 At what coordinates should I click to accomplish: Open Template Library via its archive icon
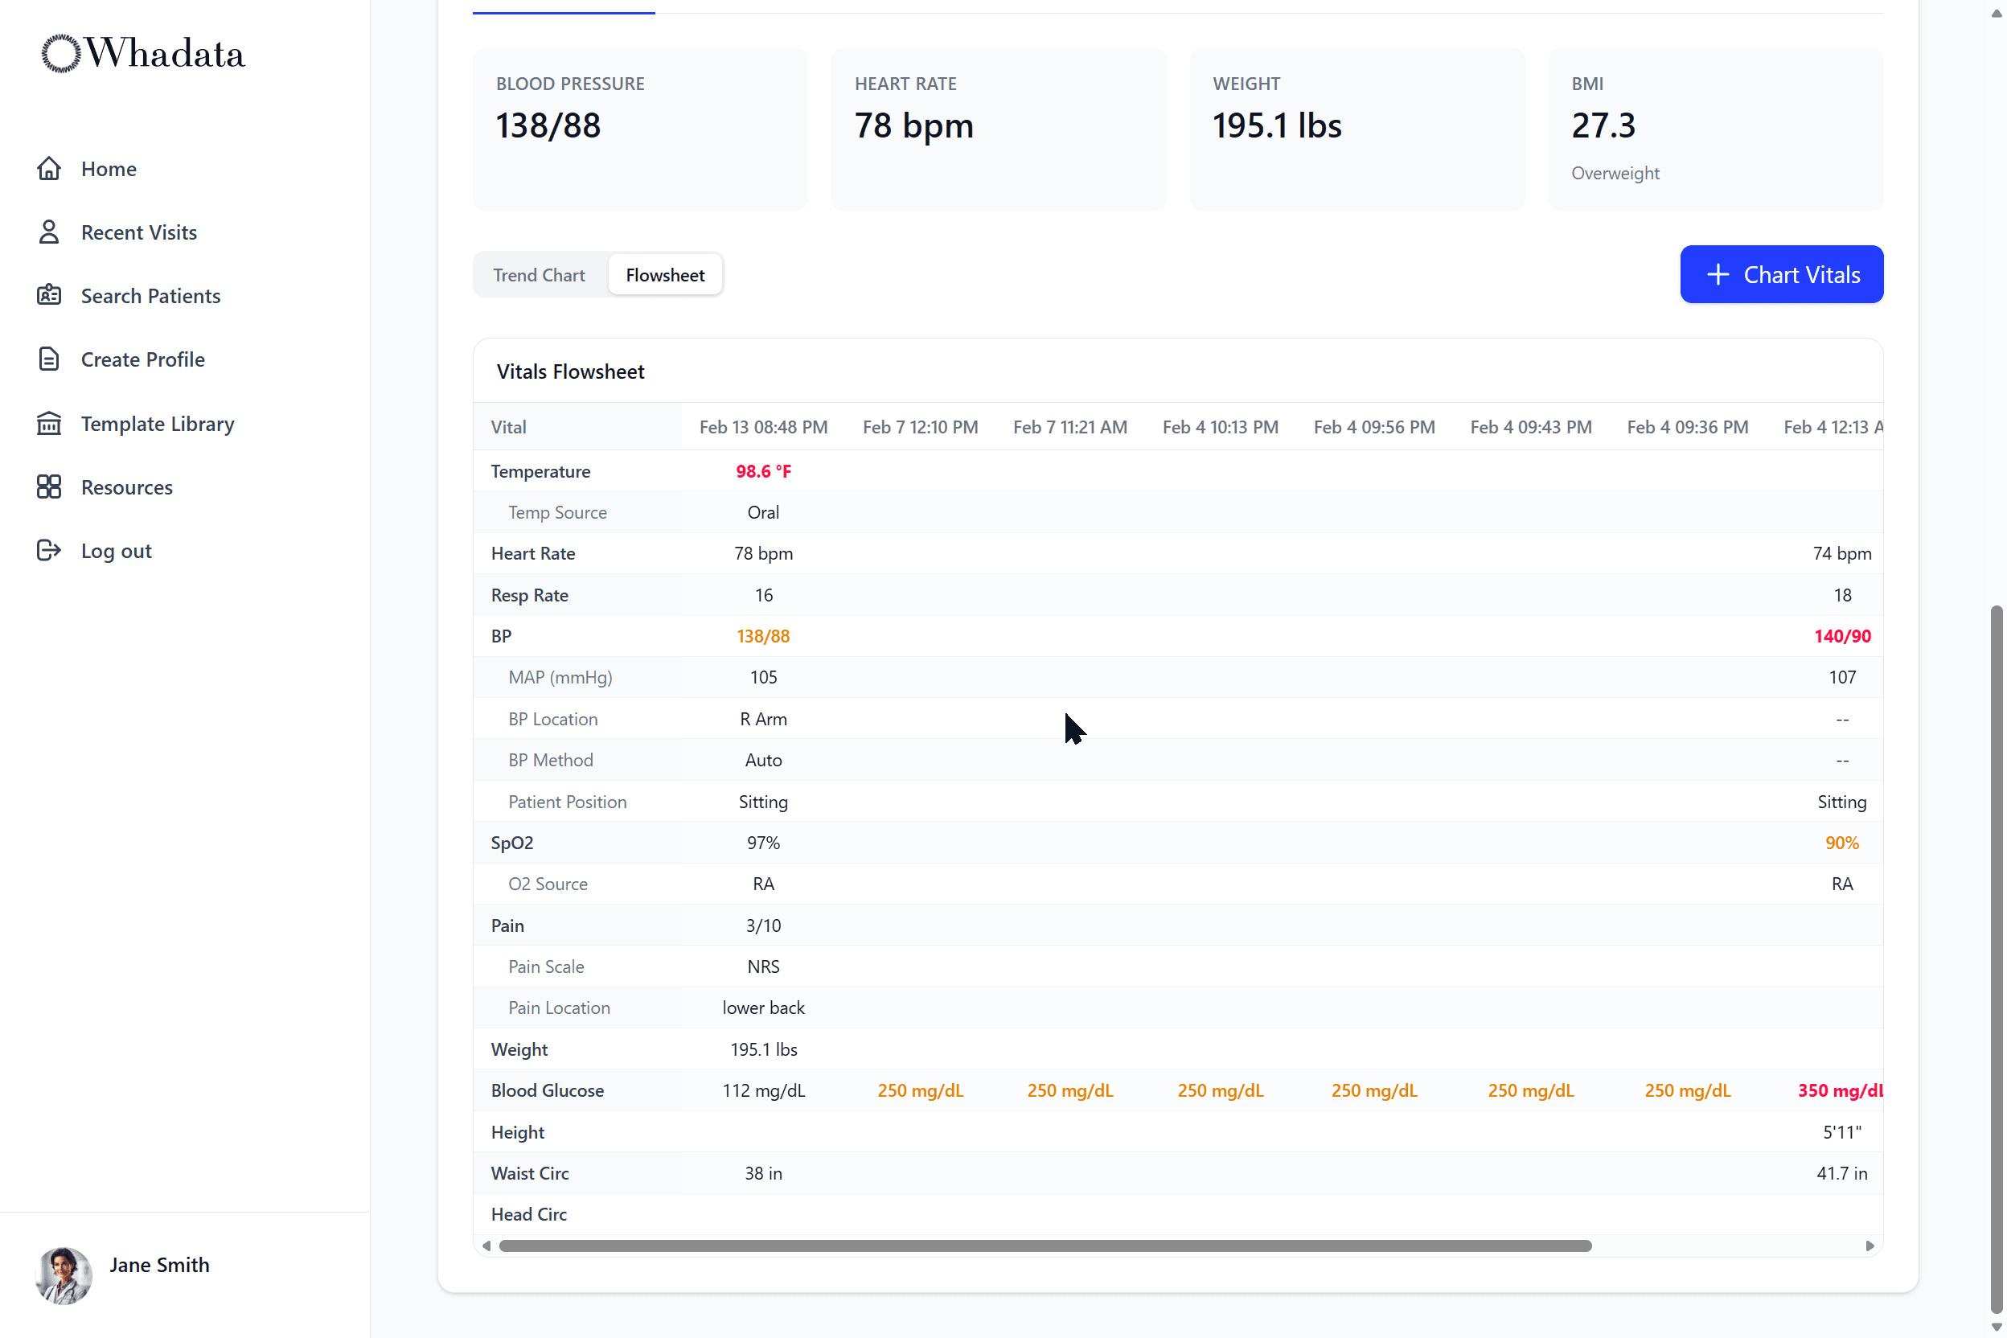click(x=50, y=422)
